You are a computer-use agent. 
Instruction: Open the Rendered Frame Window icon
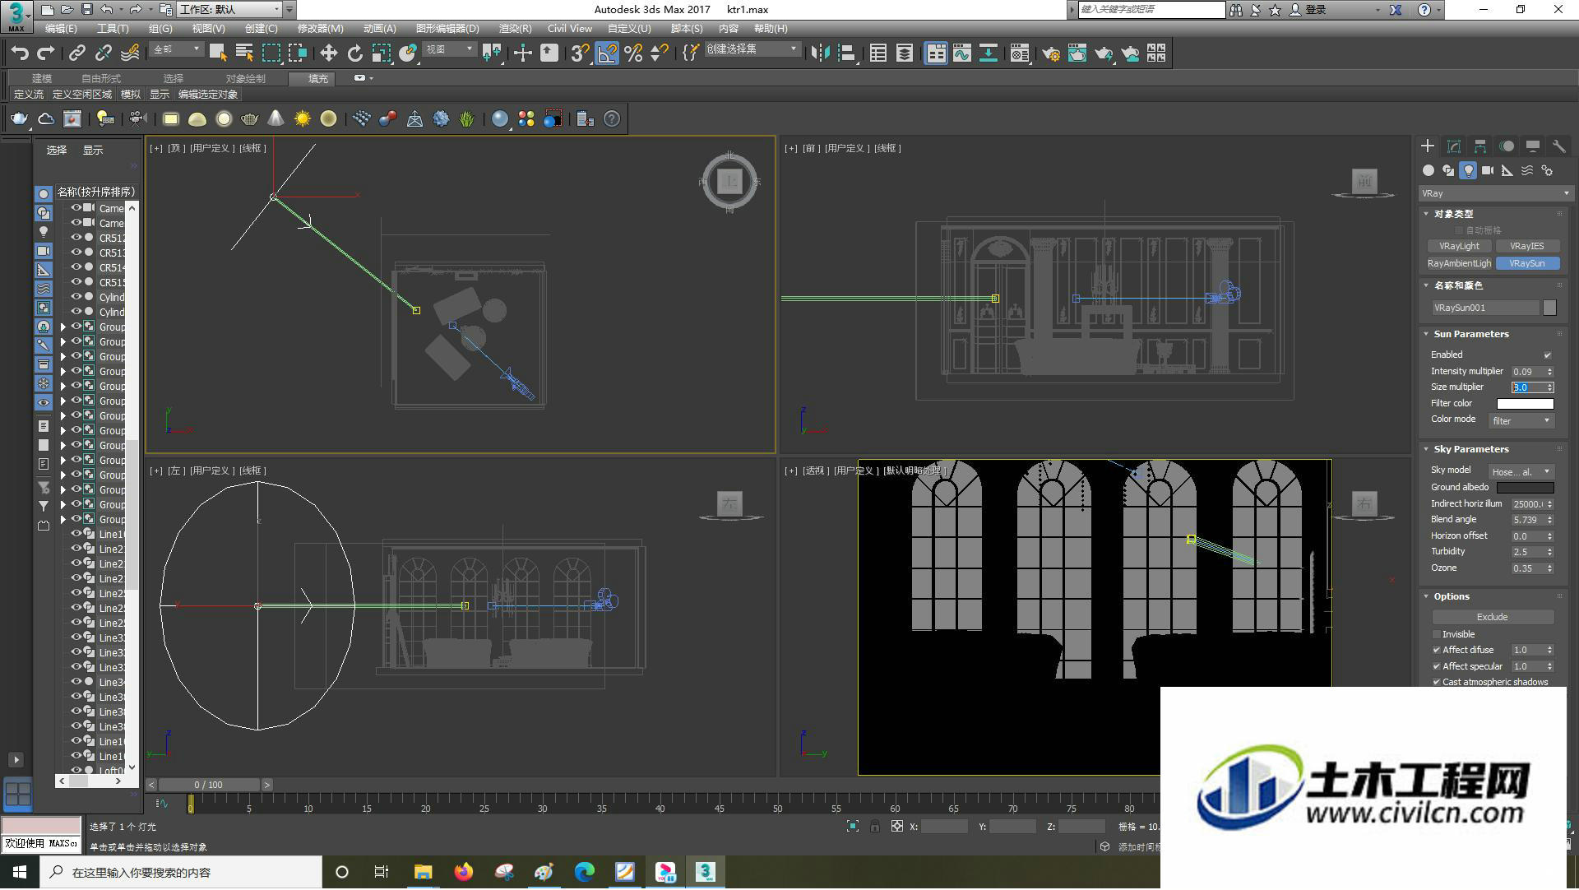coord(1077,53)
